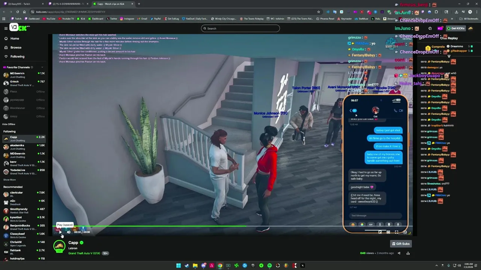The width and height of the screenshot is (481, 270).
Task: Open YouTube TV bookmark
Action: (66, 19)
